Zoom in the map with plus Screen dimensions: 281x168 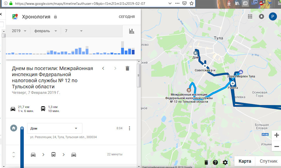277,135
